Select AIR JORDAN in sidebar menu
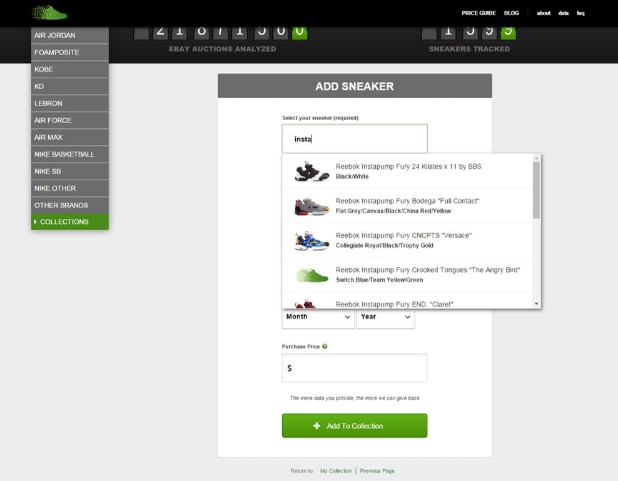Screen dimensions: 618x481 pyautogui.click(x=70, y=35)
